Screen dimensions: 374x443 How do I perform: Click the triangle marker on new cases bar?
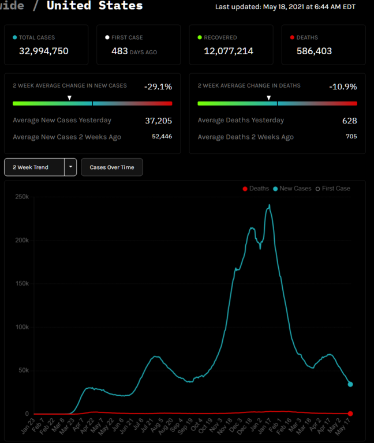pos(70,98)
